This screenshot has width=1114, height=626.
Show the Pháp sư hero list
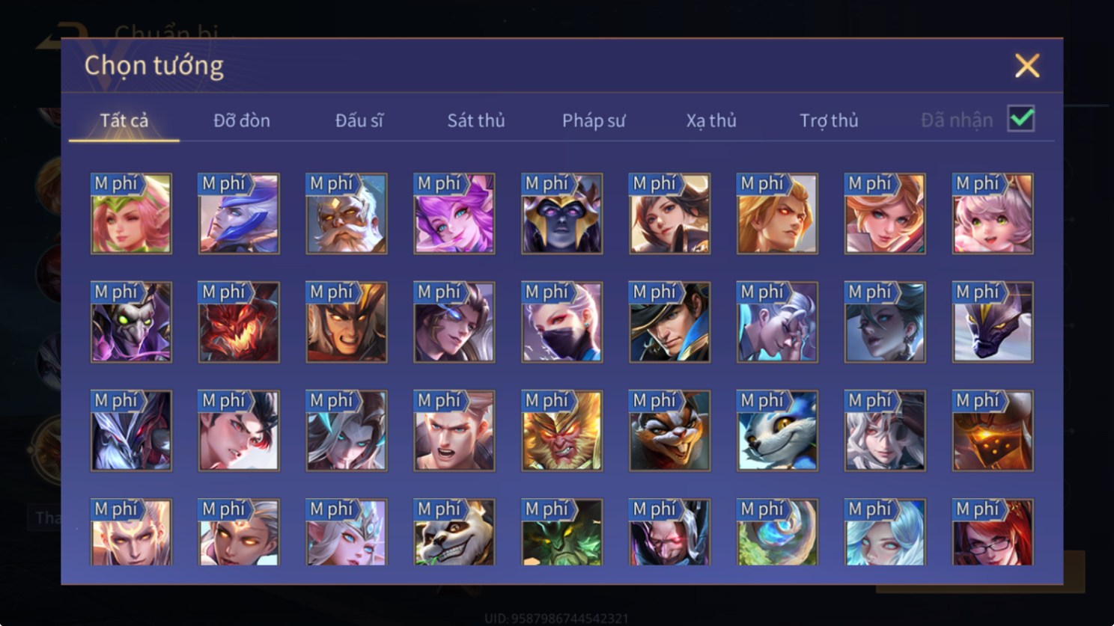tap(594, 120)
